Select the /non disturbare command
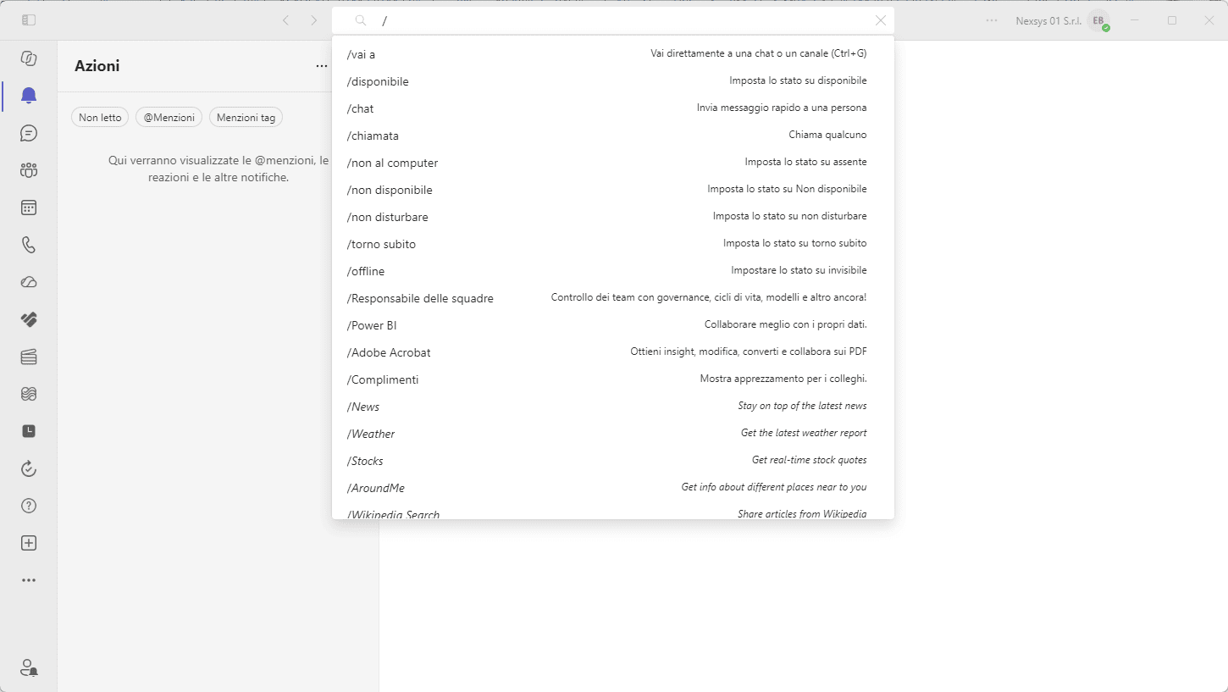 click(x=613, y=217)
